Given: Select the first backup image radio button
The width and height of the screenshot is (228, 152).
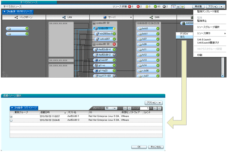Looking at the screenshot, I should coord(11,116).
